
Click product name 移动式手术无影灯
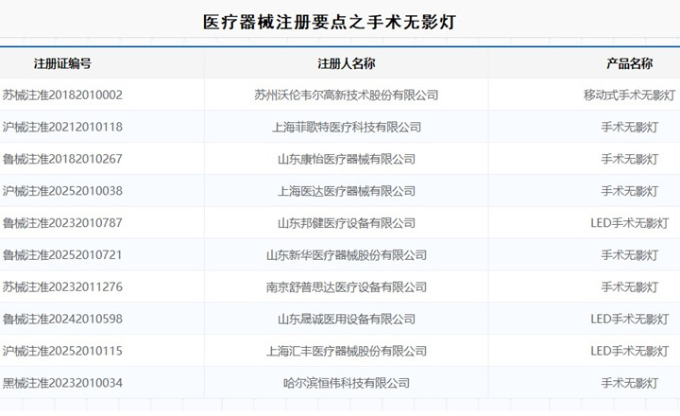click(x=629, y=95)
